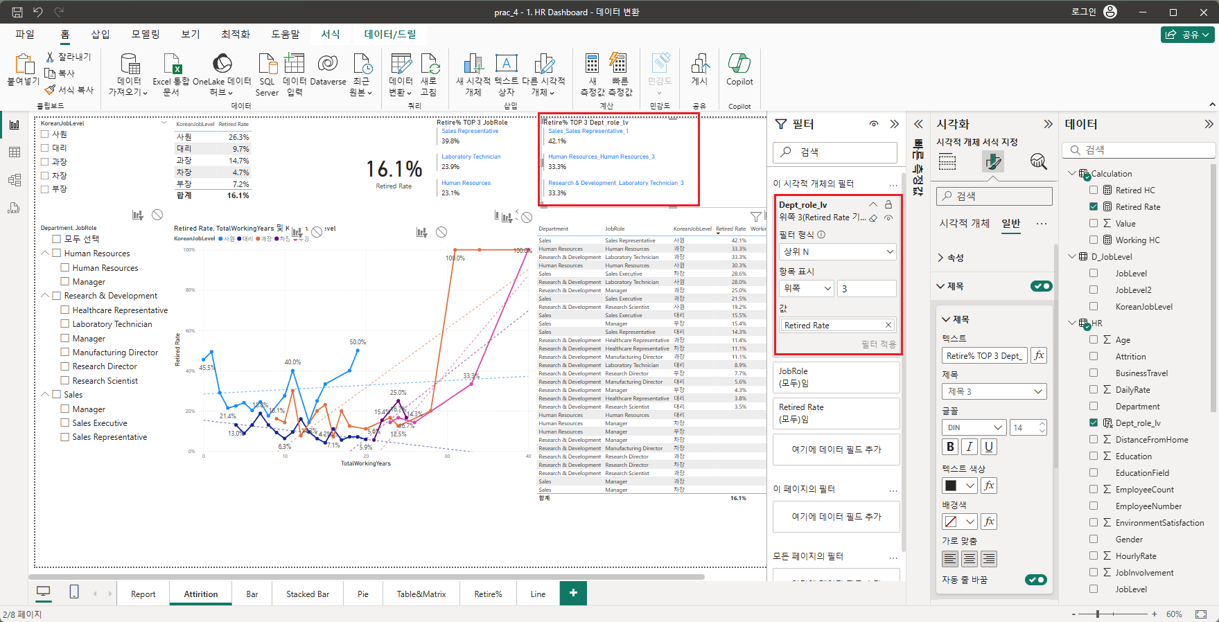Open the 제목 3 heading style dropdown
The width and height of the screenshot is (1219, 622).
[994, 391]
